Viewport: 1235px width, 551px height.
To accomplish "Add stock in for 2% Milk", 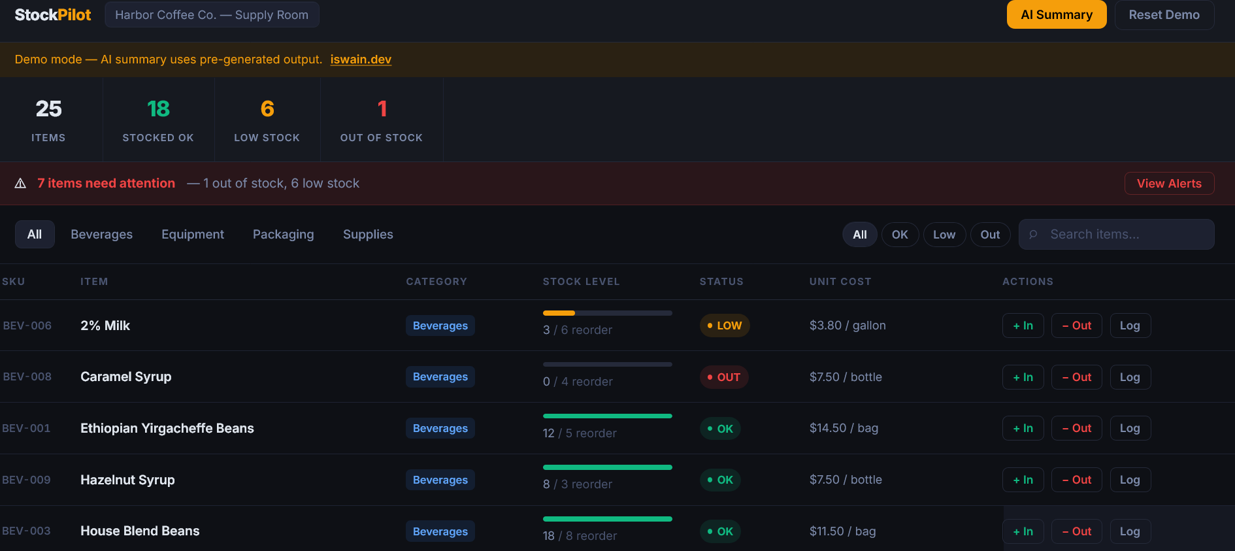I will click(1023, 326).
